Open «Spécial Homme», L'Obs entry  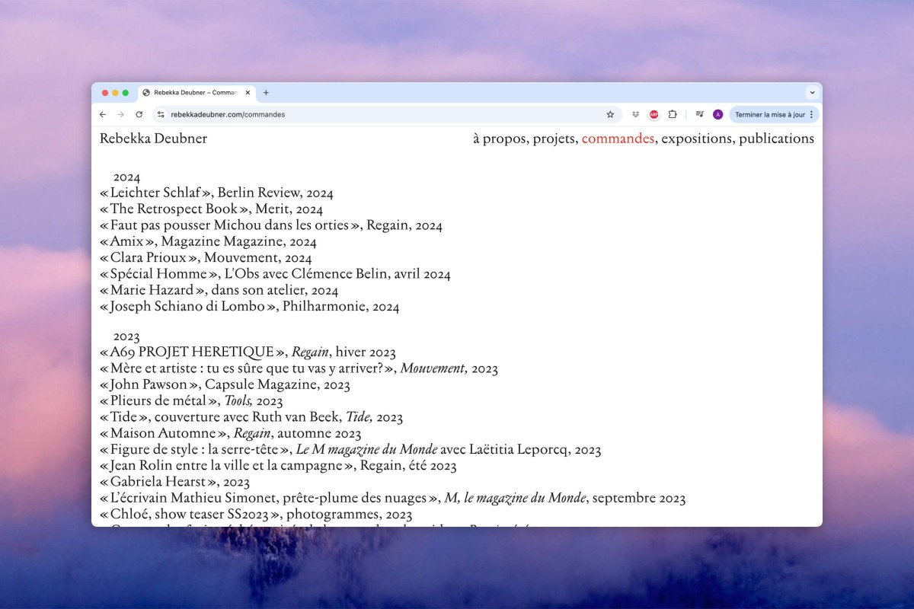click(x=275, y=274)
